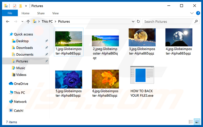This screenshot has height=127, width=203.
Task: Expand the ribbon with the chevron
Action: click(192, 13)
